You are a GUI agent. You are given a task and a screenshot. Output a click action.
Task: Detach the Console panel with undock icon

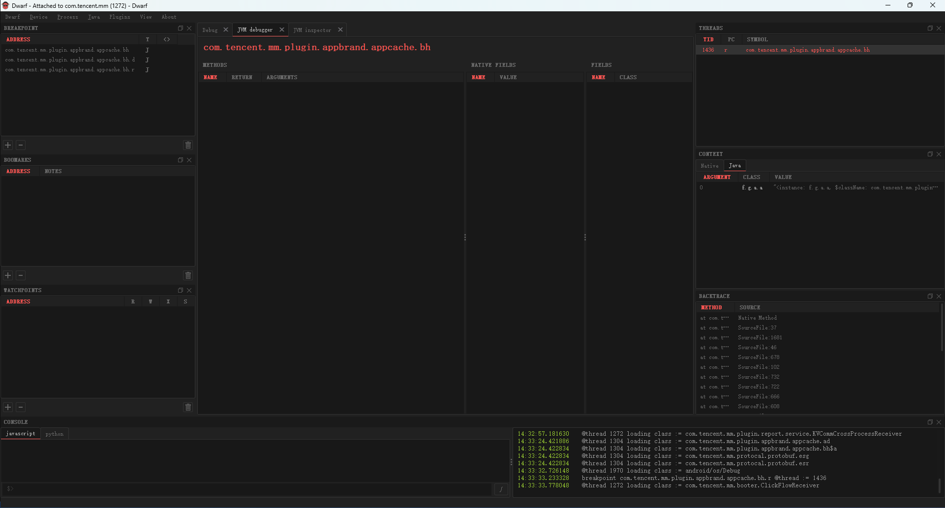point(930,422)
